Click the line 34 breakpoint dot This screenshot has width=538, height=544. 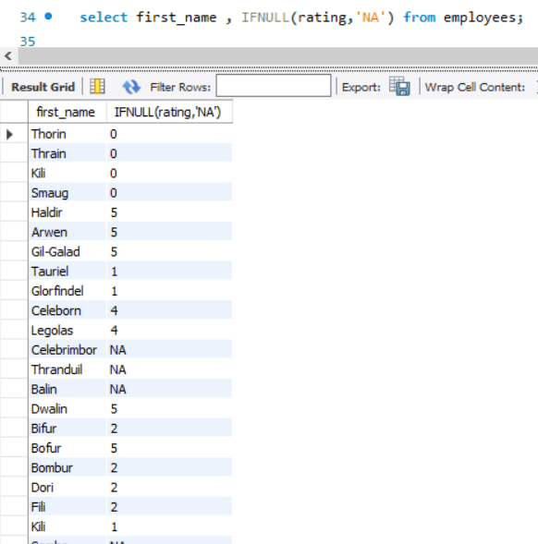(x=48, y=17)
